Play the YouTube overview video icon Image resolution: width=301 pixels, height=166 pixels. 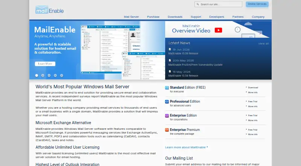tap(218, 30)
